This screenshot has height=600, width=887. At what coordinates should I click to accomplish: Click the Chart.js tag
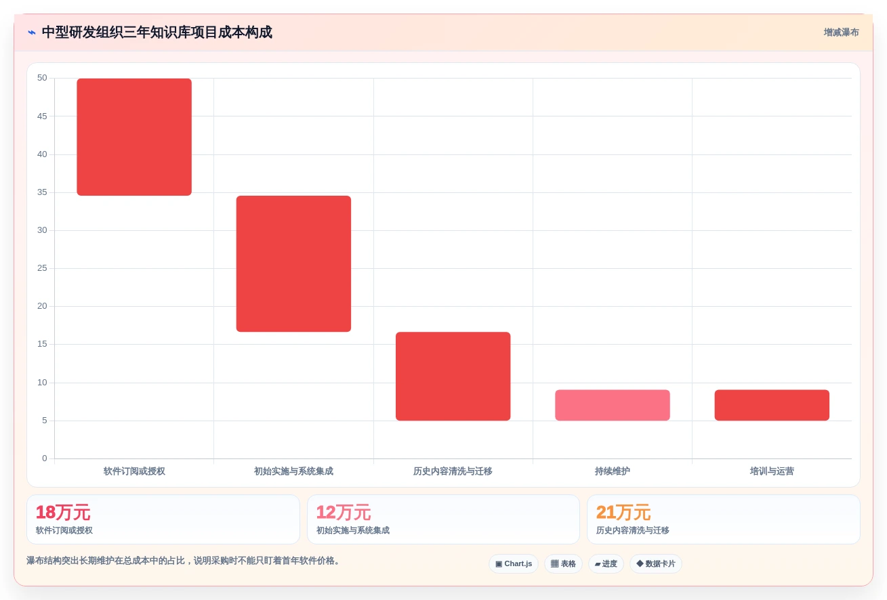coord(514,563)
